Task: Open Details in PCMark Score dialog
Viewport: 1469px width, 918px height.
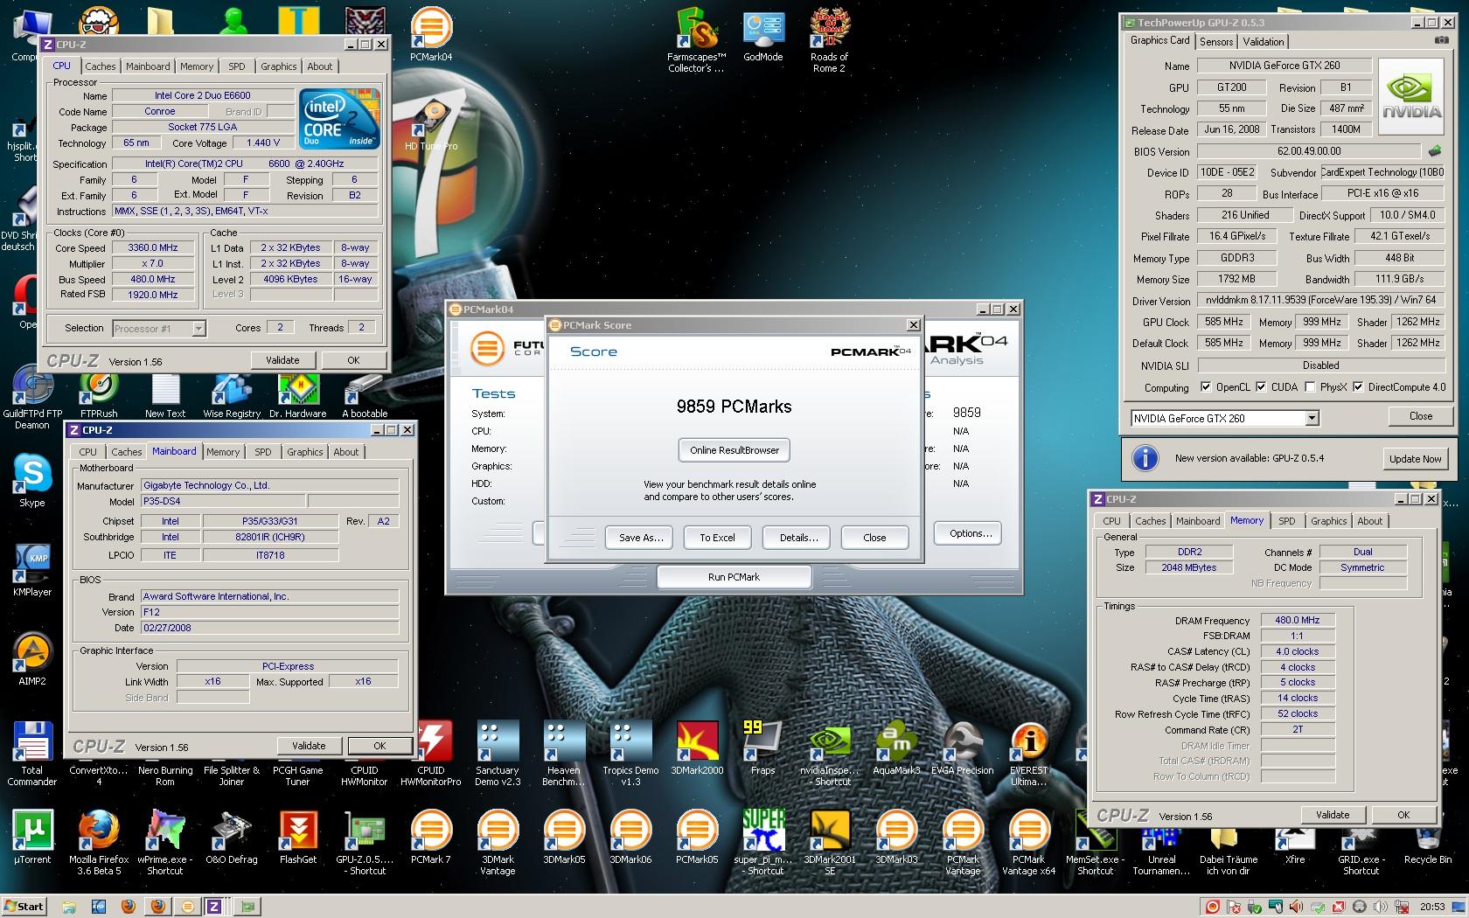Action: pyautogui.click(x=797, y=538)
